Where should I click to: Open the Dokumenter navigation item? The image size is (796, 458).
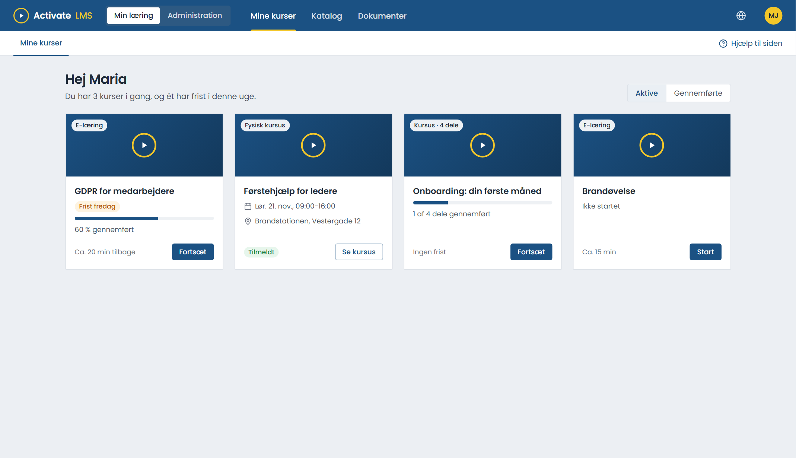(x=382, y=16)
